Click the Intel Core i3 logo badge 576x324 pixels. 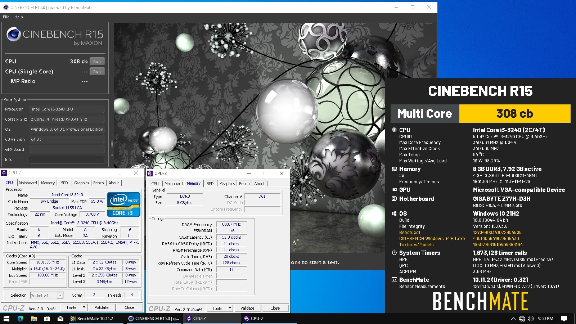123,204
